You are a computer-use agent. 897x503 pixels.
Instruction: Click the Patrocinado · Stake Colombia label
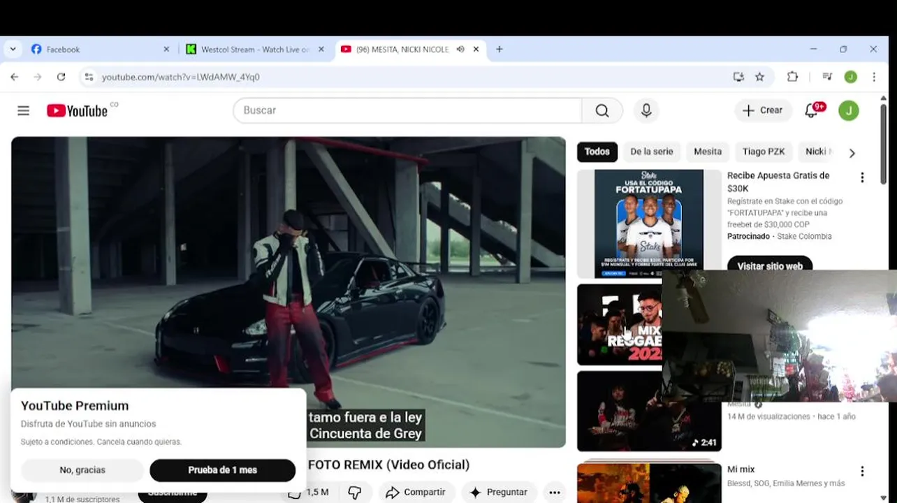pyautogui.click(x=779, y=236)
